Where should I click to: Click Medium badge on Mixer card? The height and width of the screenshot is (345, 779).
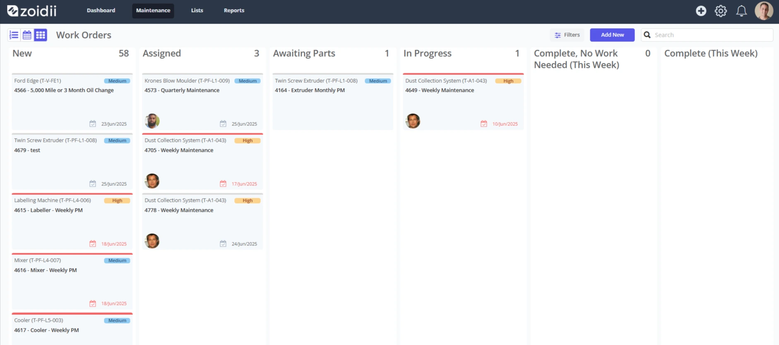(117, 261)
